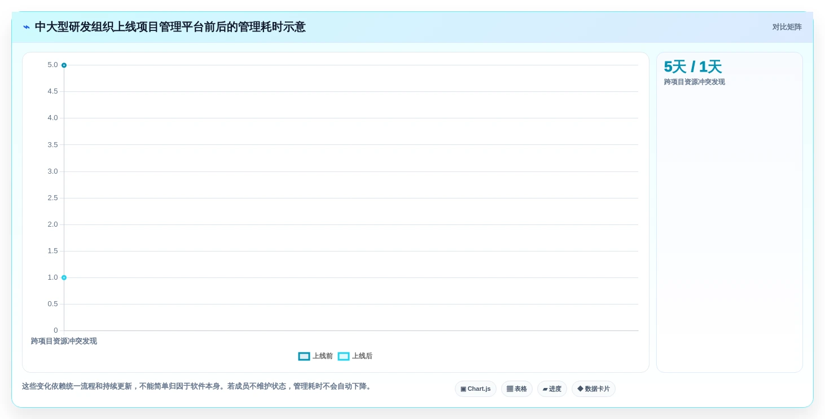Click the 进度 tag chip
The height and width of the screenshot is (419, 825).
pos(552,389)
